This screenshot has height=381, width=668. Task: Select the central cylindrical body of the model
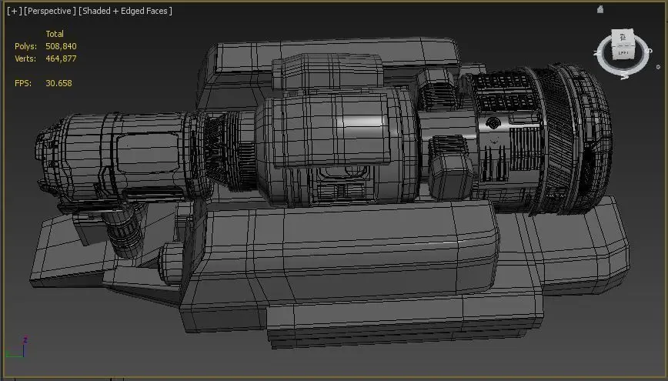pos(336,145)
